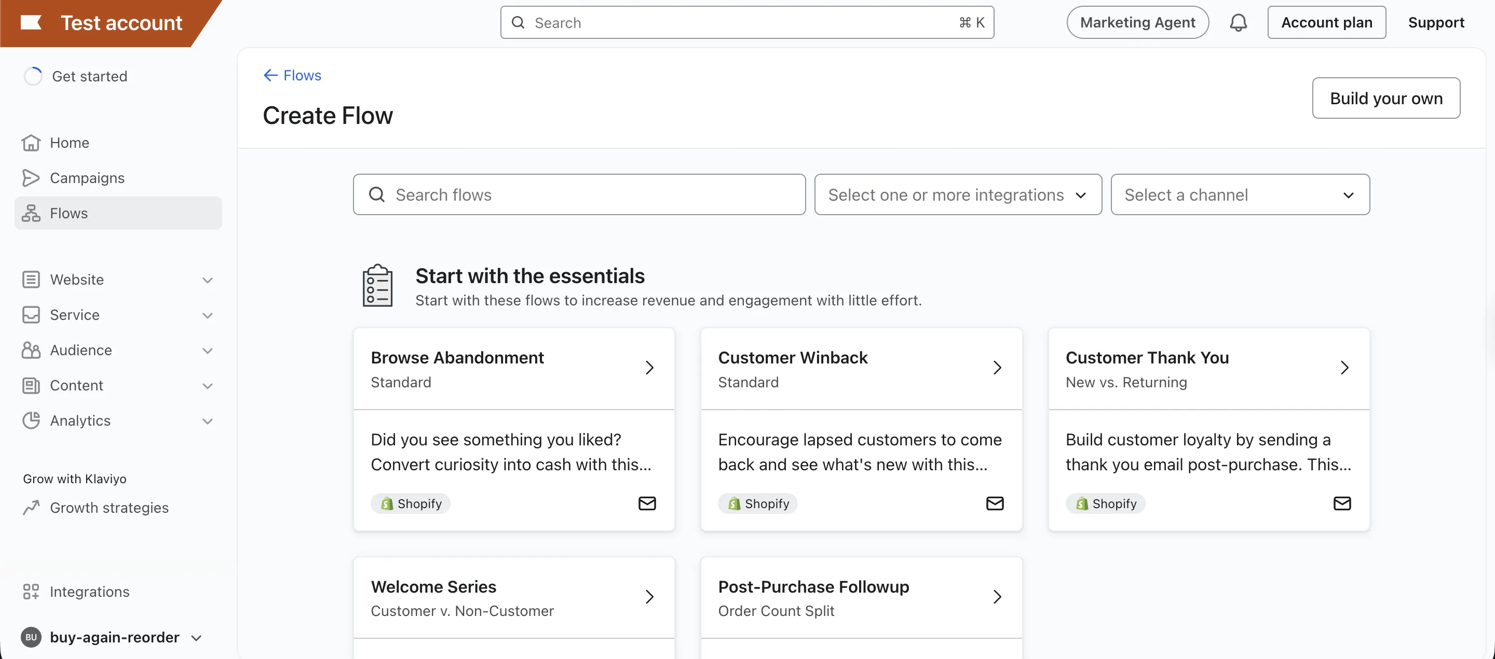Click the Flows hierarchy icon in sidebar
Screen dimensions: 1495x659
tap(31, 213)
